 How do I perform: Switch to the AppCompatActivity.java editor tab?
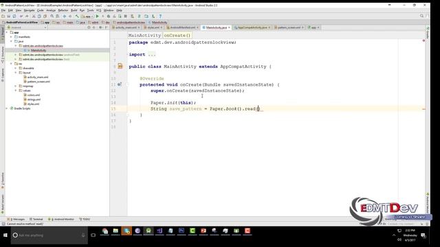coord(252,27)
